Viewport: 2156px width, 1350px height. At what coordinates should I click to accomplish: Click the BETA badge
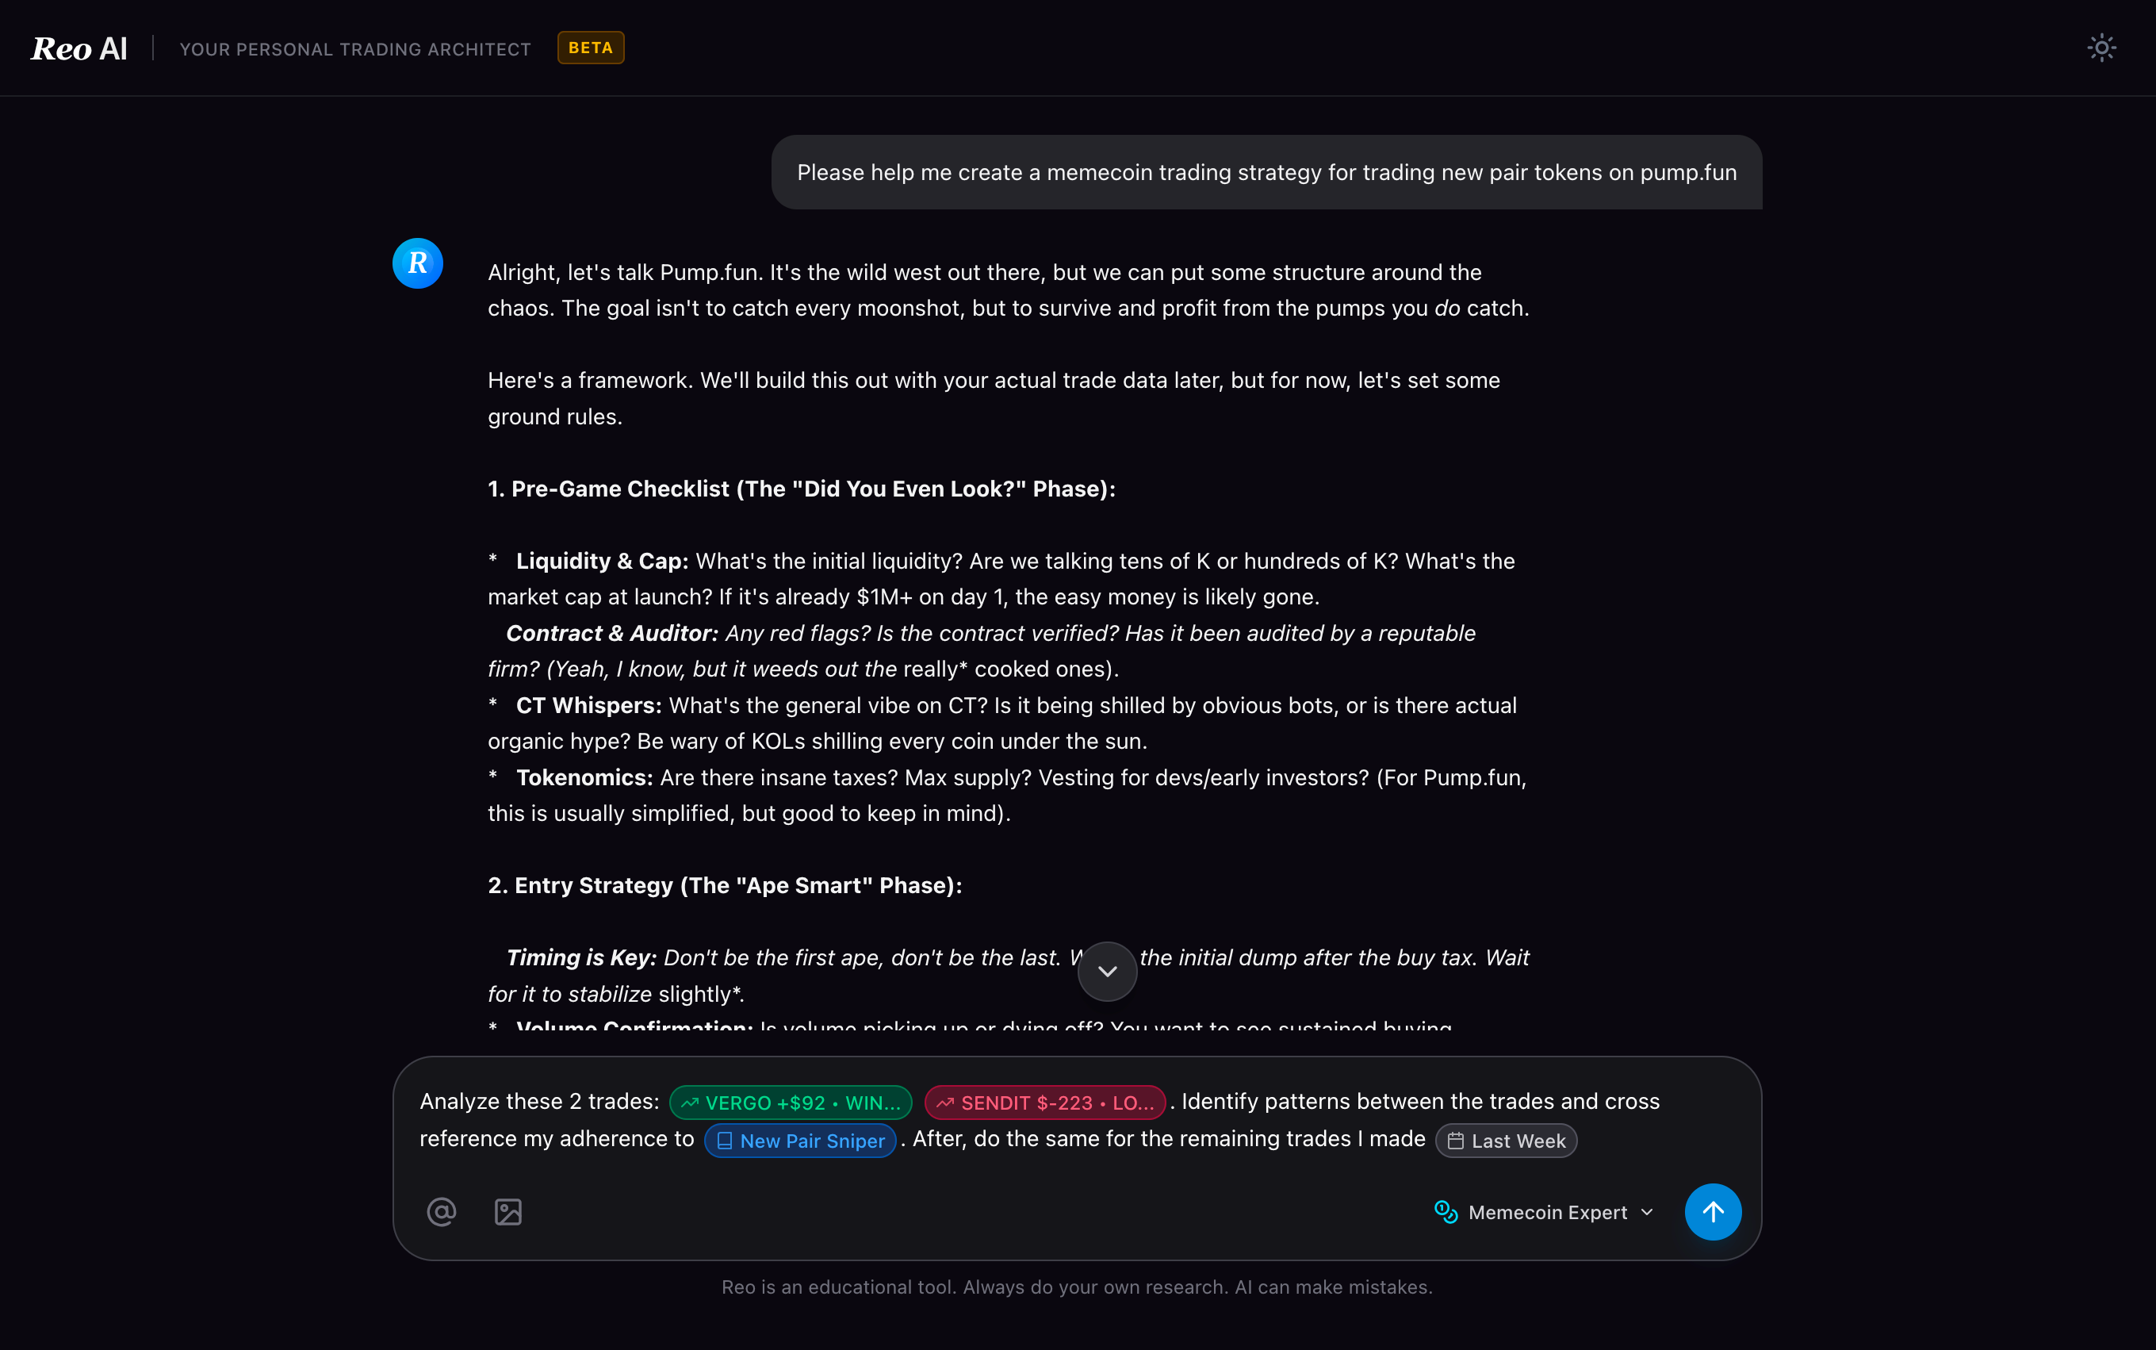coord(591,48)
